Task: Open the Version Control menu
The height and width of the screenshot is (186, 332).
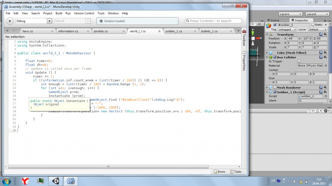Action: coord(84,13)
